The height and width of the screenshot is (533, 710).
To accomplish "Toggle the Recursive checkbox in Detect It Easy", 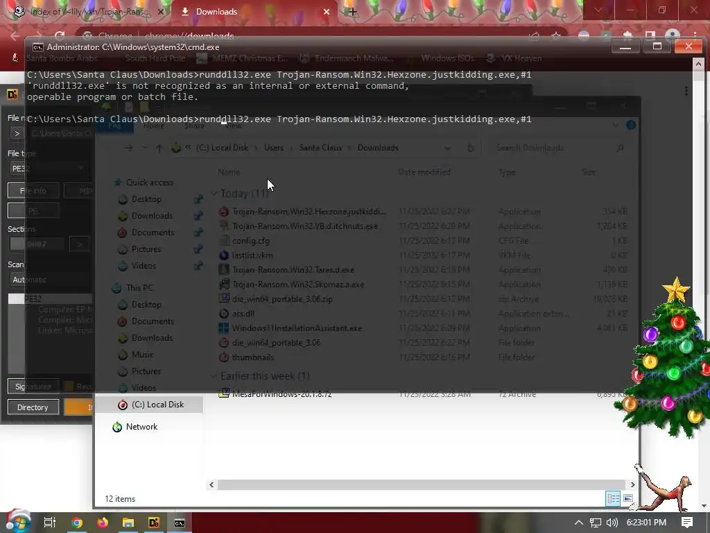I will click(69, 386).
